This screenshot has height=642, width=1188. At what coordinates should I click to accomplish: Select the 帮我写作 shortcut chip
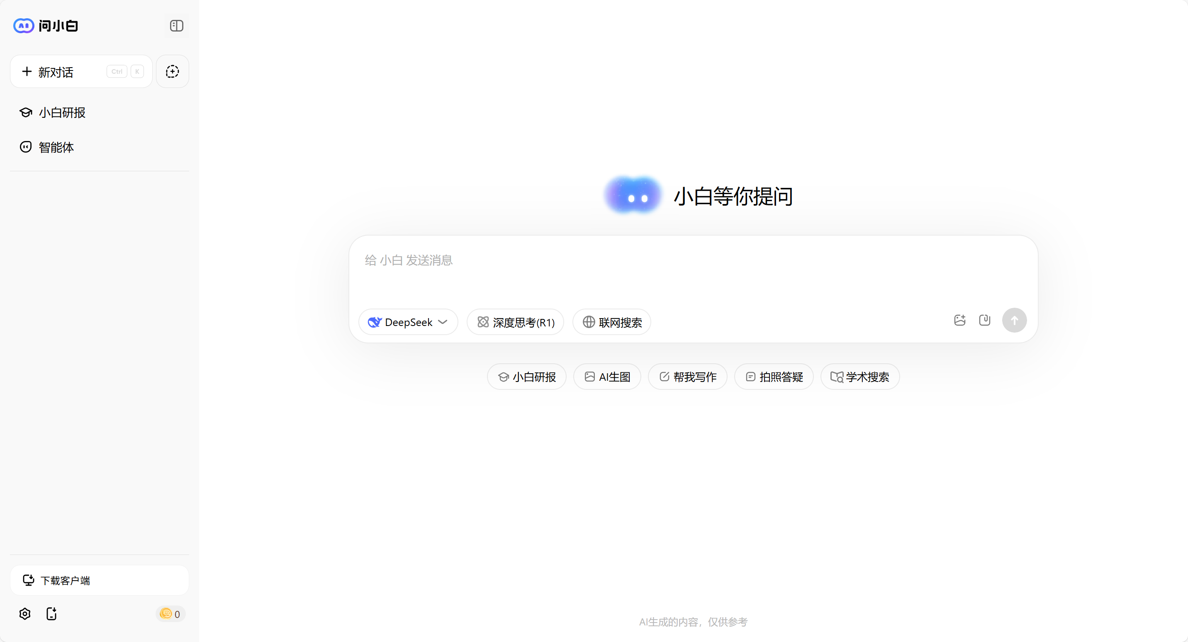[688, 377]
